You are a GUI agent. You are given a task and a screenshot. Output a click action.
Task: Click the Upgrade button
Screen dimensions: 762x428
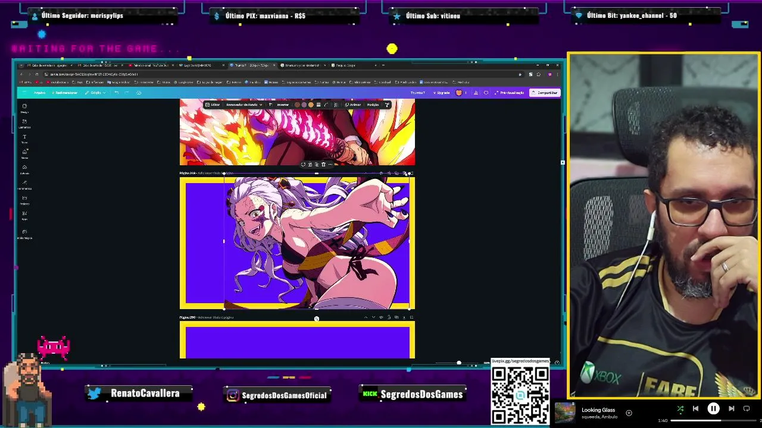coord(441,93)
